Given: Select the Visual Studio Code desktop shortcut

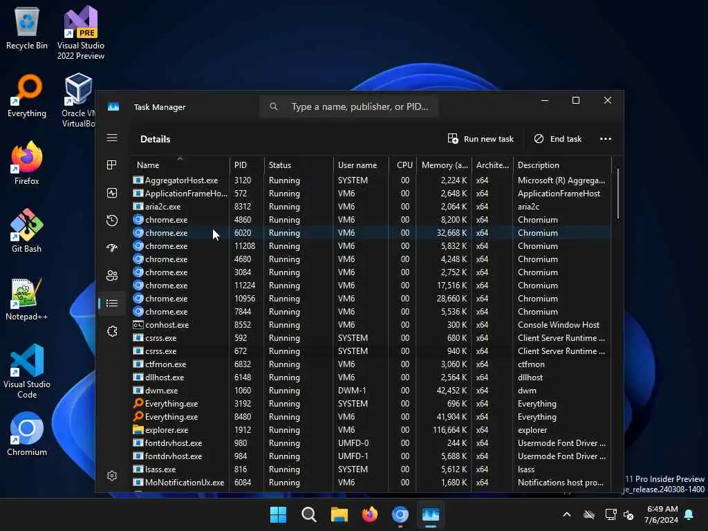Looking at the screenshot, I should (x=27, y=371).
